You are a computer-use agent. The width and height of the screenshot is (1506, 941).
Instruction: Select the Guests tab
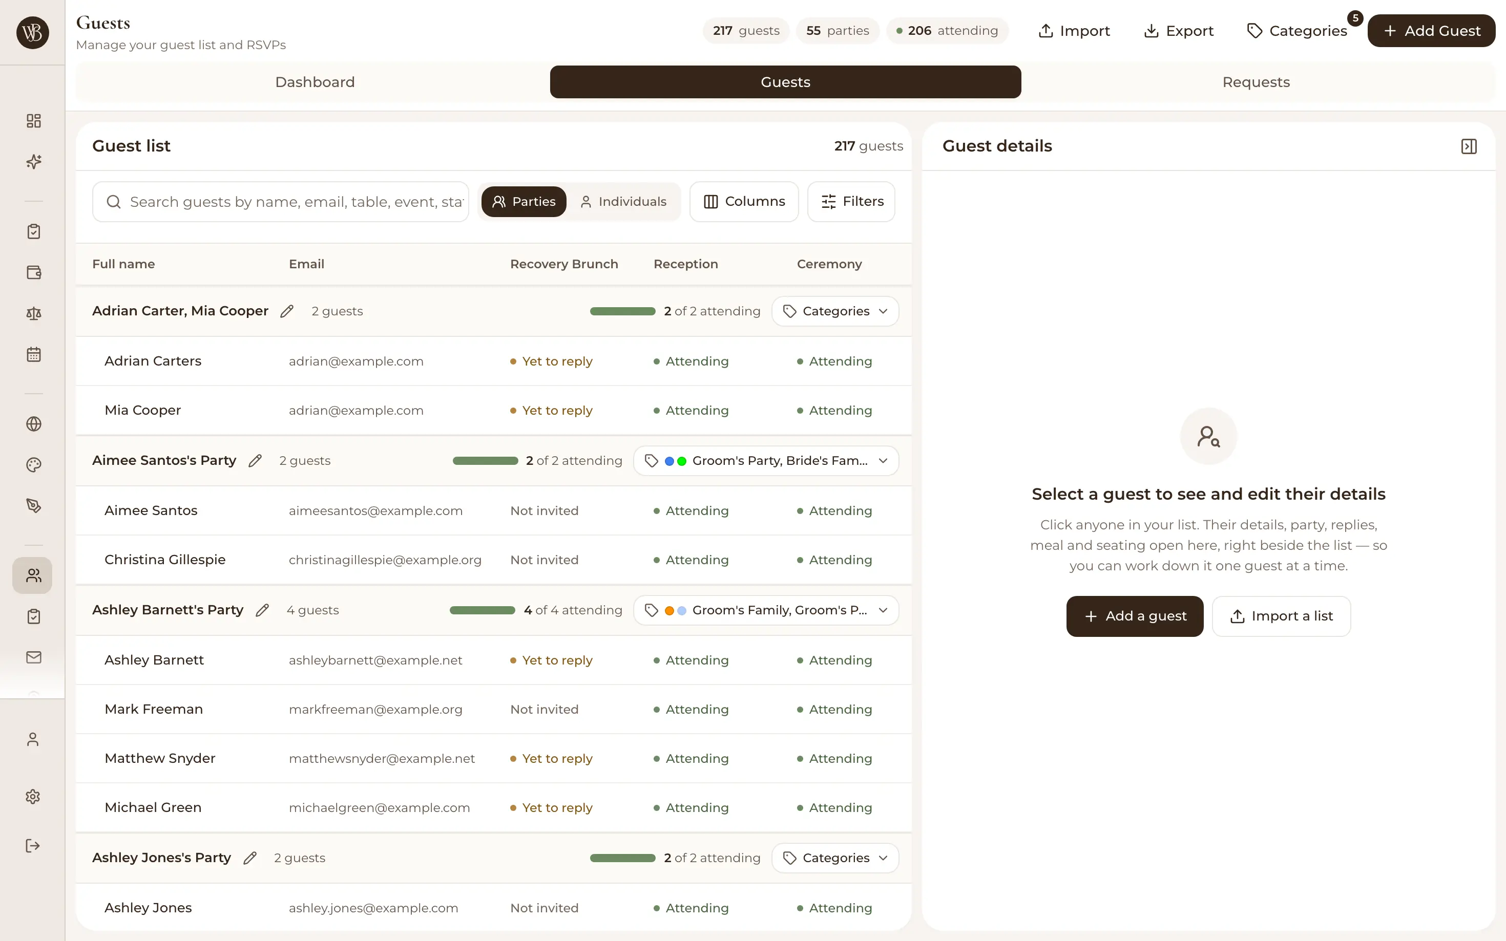point(785,82)
